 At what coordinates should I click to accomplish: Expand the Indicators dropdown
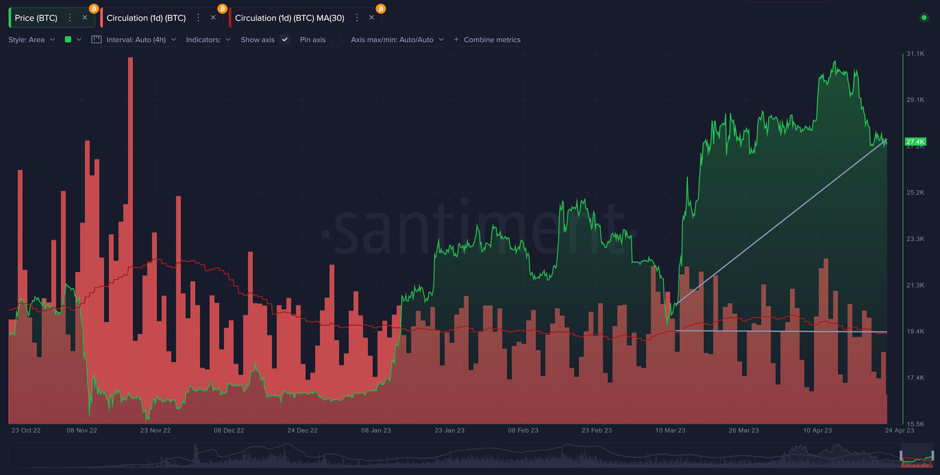(x=208, y=39)
